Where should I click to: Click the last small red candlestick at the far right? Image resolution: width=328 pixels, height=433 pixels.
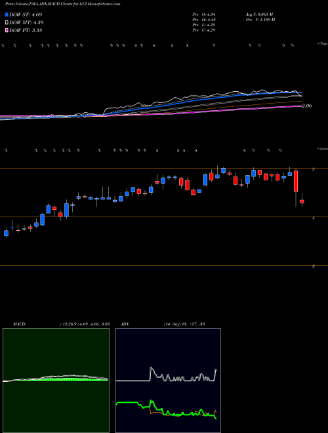tap(302, 201)
